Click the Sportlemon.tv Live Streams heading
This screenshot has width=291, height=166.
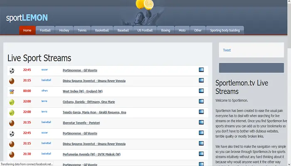242,87
